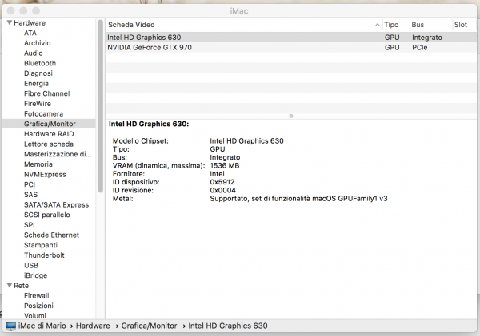The image size is (480, 336).
Task: Collapse the Hardware section triangle
Action: pos(8,23)
